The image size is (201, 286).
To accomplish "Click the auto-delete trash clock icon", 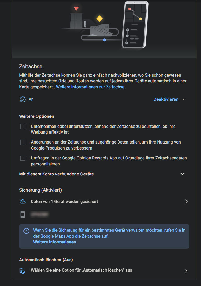I will (x=22, y=271).
